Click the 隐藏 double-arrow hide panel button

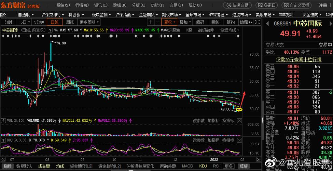[x=246, y=22]
